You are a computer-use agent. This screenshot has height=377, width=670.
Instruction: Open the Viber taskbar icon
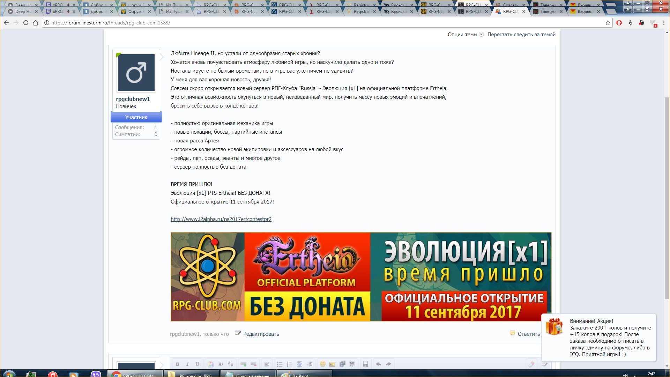tap(96, 374)
